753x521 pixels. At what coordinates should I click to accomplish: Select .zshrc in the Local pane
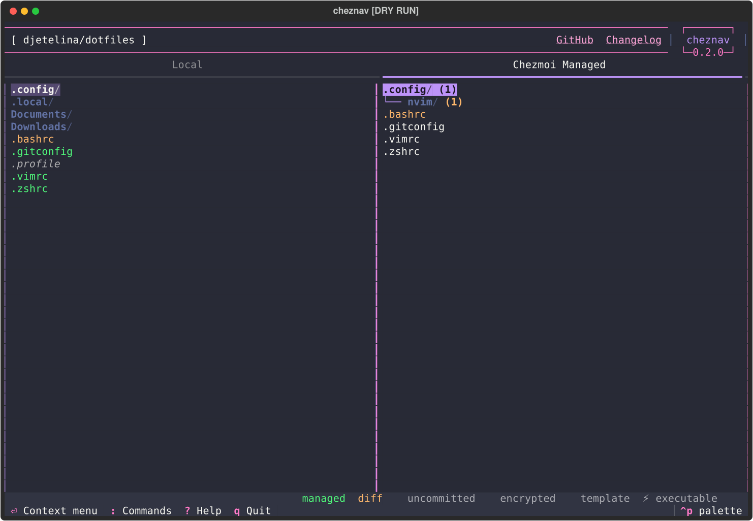29,189
